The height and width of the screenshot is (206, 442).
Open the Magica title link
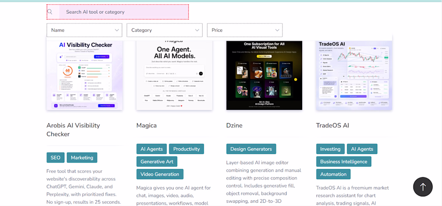click(x=147, y=125)
